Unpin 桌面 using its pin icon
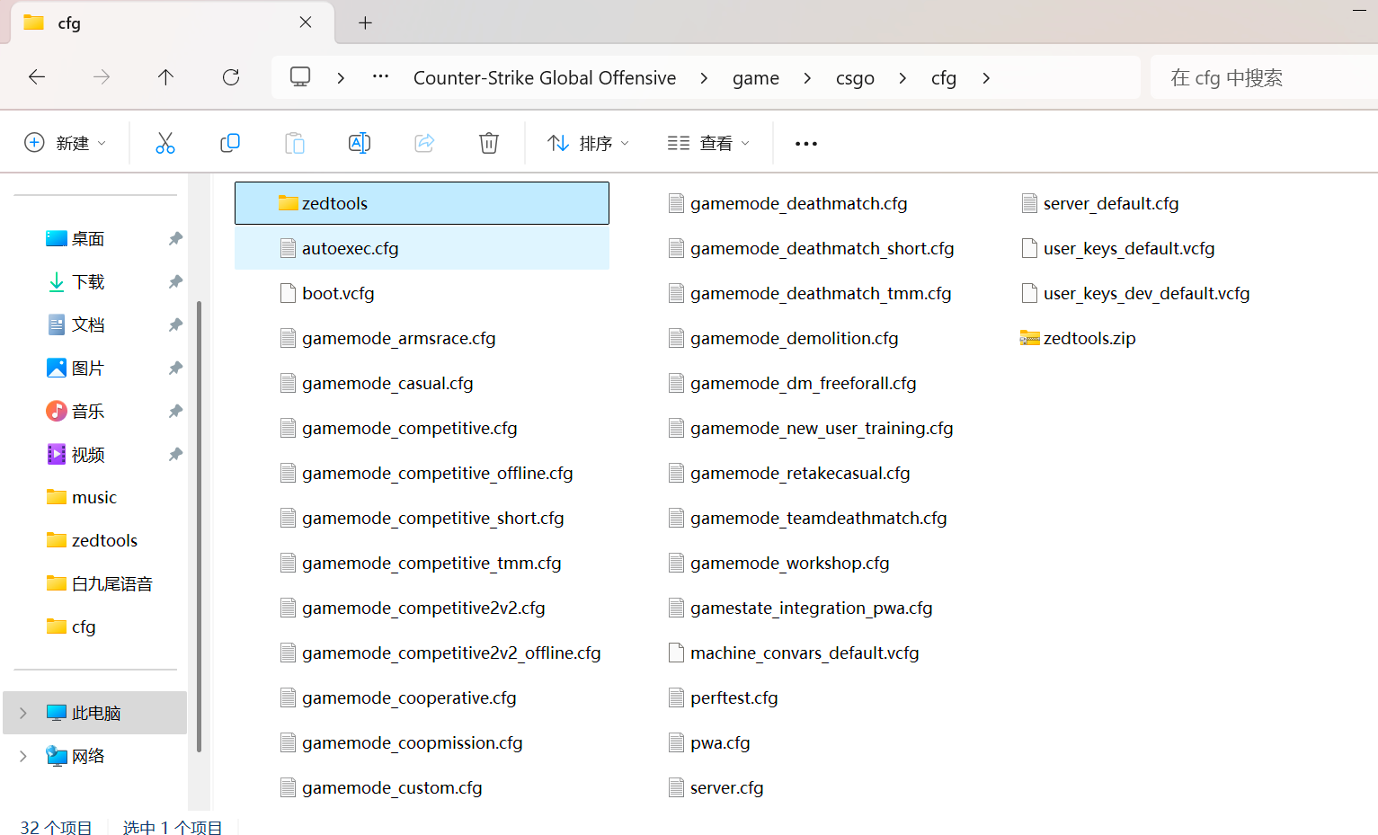The width and height of the screenshot is (1378, 835). (175, 238)
